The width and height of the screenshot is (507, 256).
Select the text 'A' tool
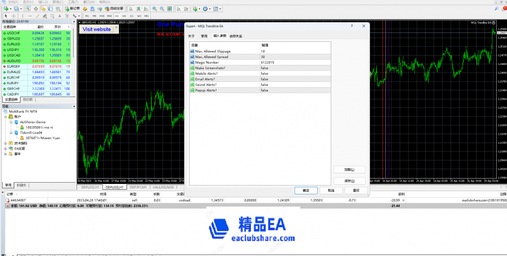point(60,16)
